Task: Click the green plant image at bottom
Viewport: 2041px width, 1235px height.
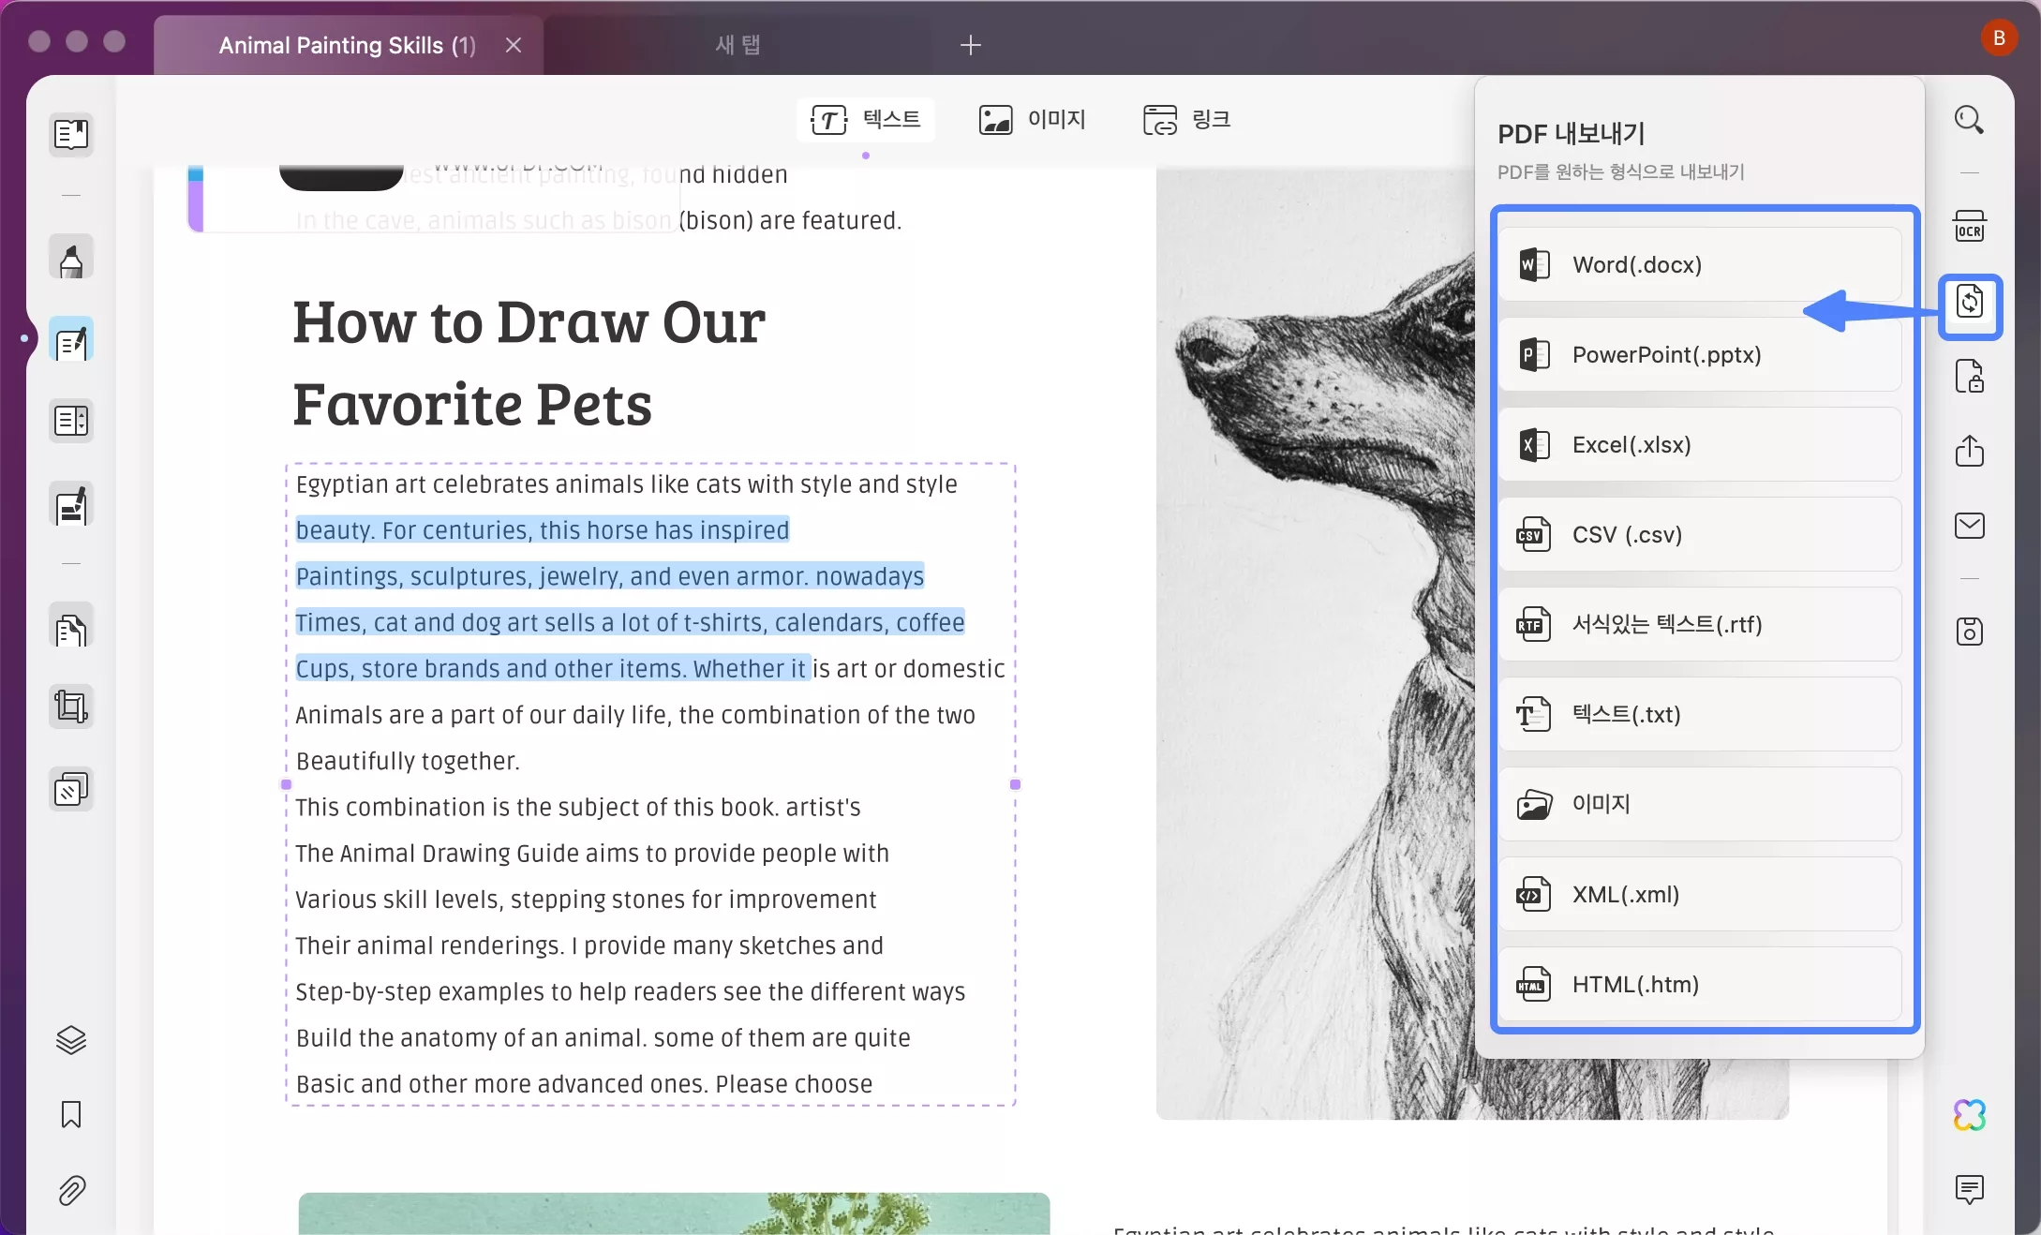Action: click(x=675, y=1213)
